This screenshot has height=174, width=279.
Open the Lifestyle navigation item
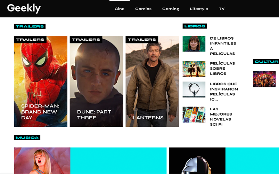199,9
